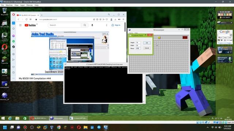The width and height of the screenshot is (234, 131).
Task: Start YouTube voice search with the microphone
Action: click(x=92, y=25)
